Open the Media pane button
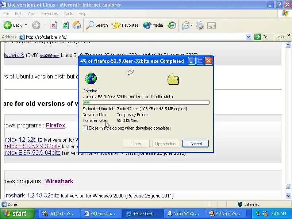 pyautogui.click(x=153, y=25)
